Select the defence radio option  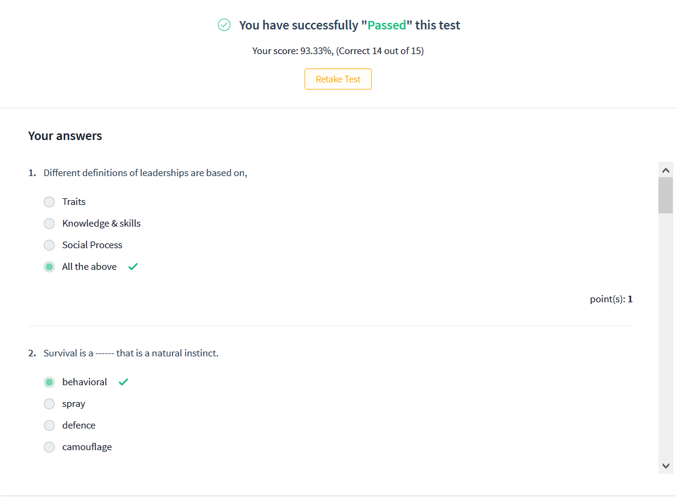[x=49, y=425]
